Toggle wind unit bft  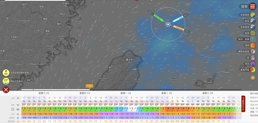click(18, 109)
